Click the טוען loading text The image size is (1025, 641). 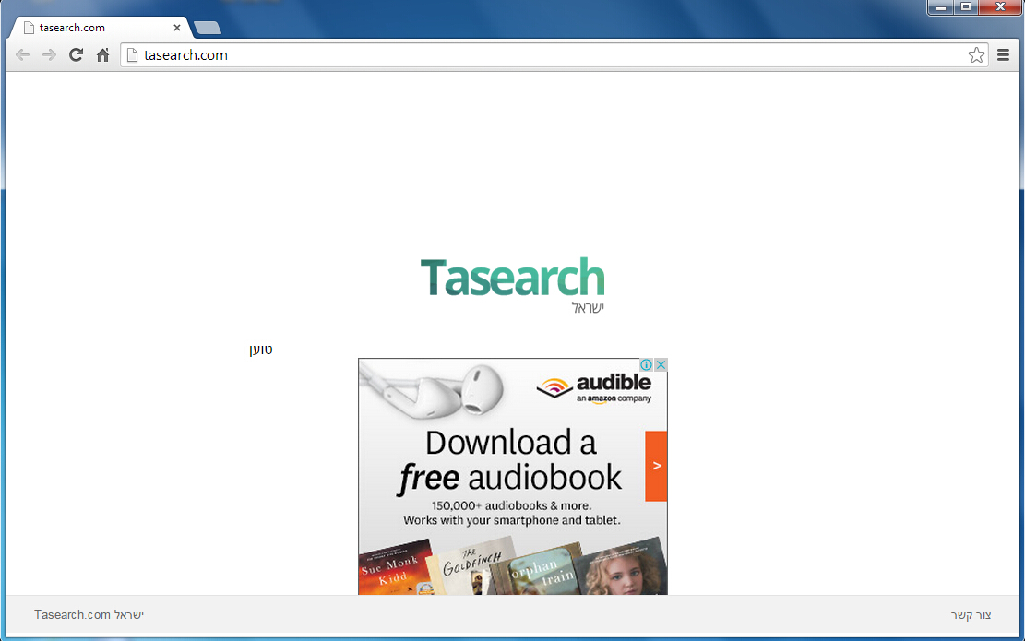[x=261, y=350]
